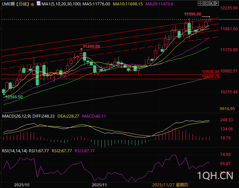Click the 11996.00 high price label
This screenshot has height=188, width=239.
[x=192, y=14]
